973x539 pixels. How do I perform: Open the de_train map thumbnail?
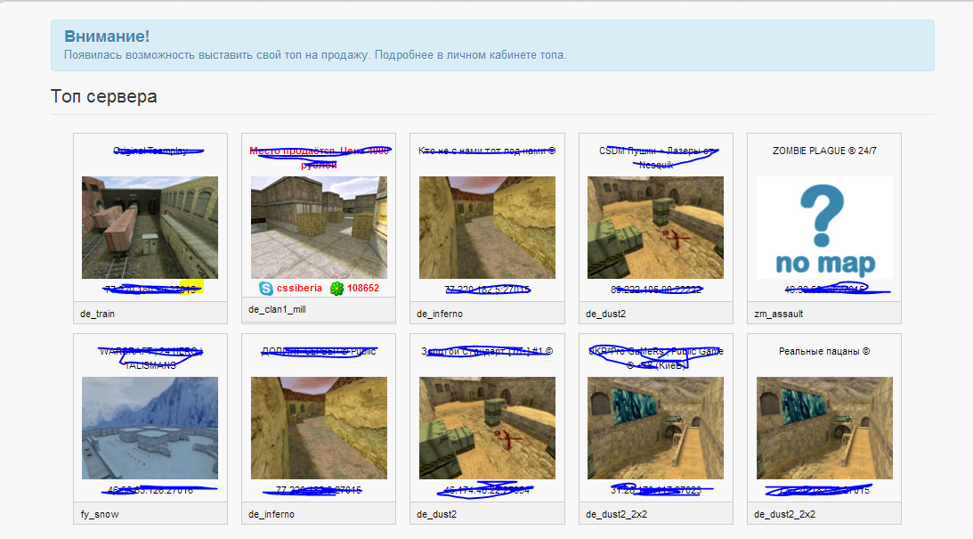pos(150,227)
